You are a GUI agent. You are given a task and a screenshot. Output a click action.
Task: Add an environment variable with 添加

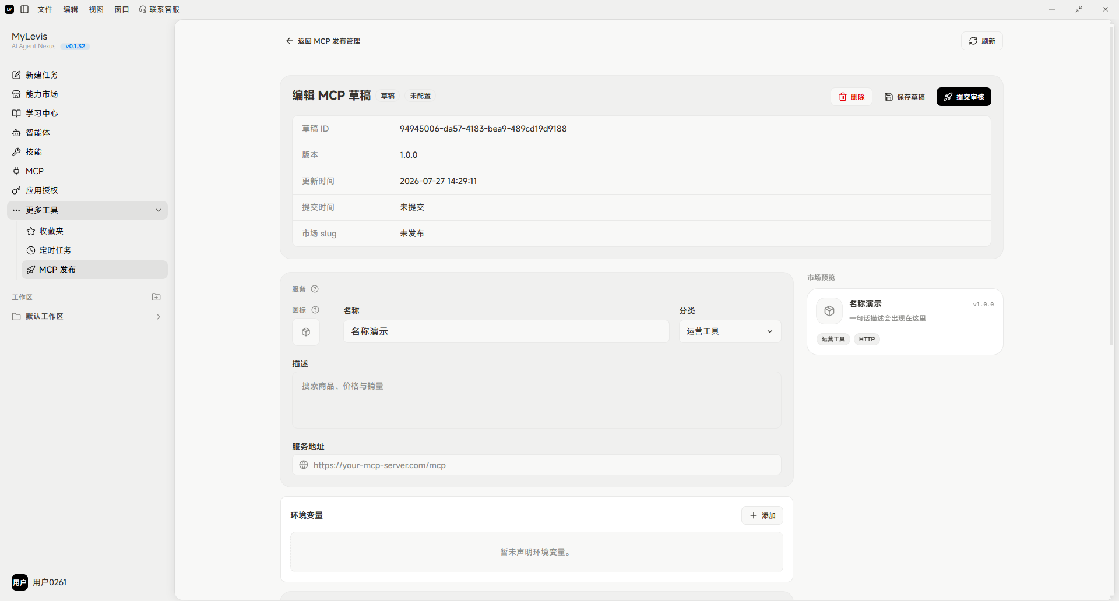tap(762, 516)
